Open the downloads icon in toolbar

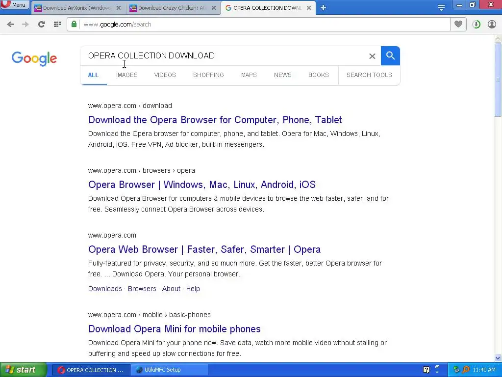(476, 25)
